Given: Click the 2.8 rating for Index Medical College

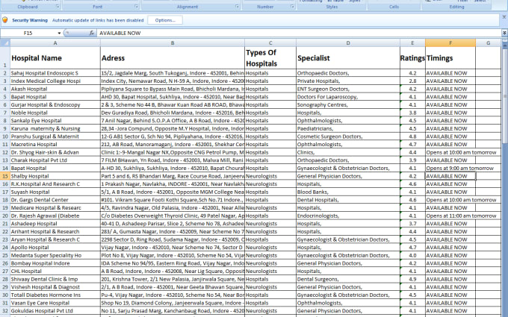Looking at the screenshot, I should (412, 81).
